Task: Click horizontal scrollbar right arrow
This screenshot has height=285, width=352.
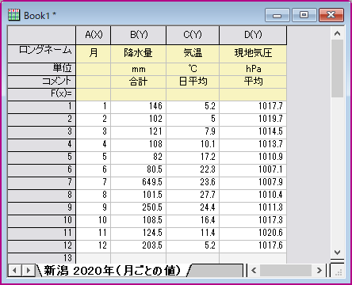Action: pyautogui.click(x=319, y=270)
